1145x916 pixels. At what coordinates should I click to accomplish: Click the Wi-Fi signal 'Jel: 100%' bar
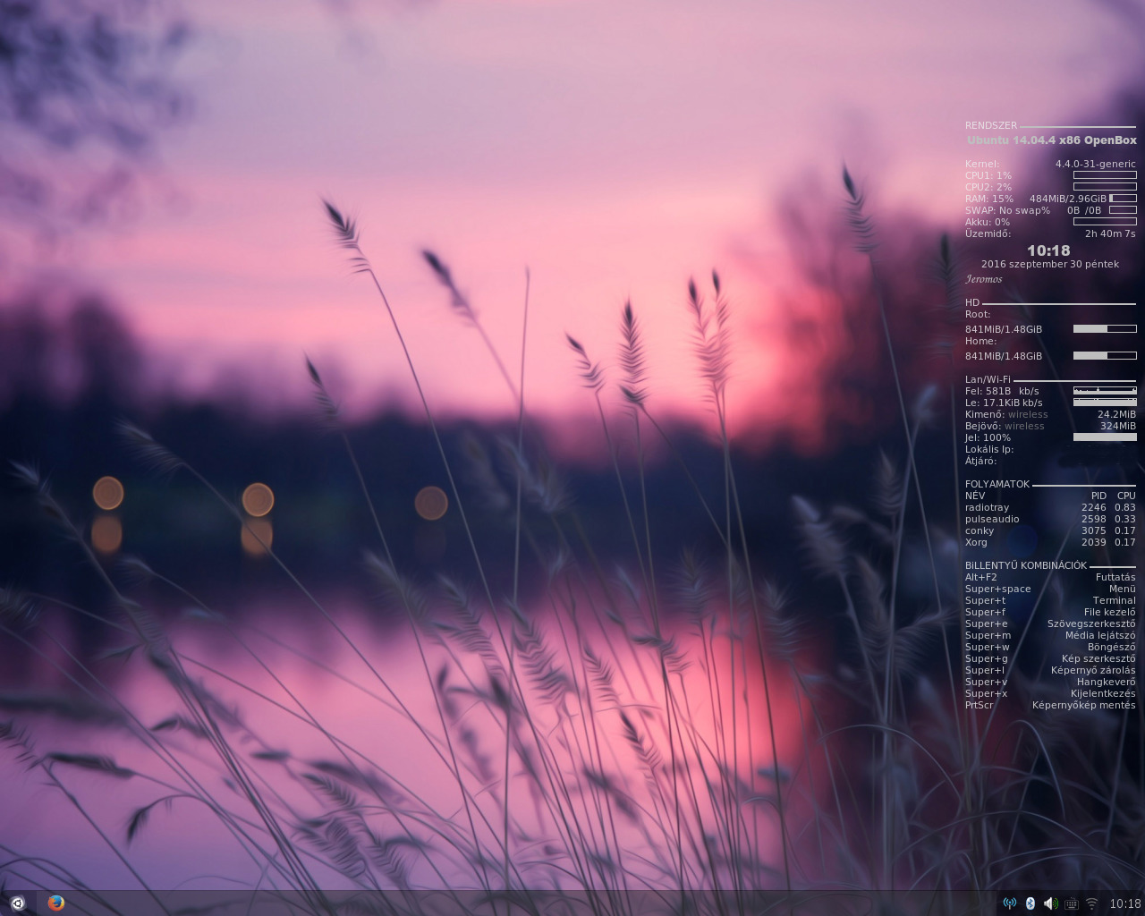point(1105,437)
